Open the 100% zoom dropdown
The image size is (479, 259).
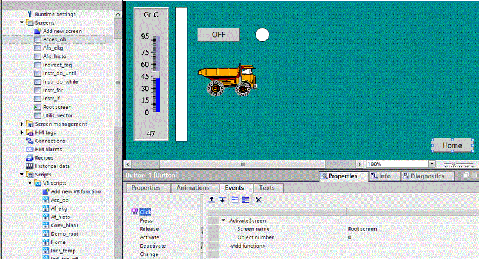[431, 164]
